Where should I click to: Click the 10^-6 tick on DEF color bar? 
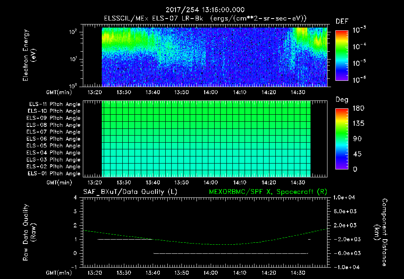point(359,80)
